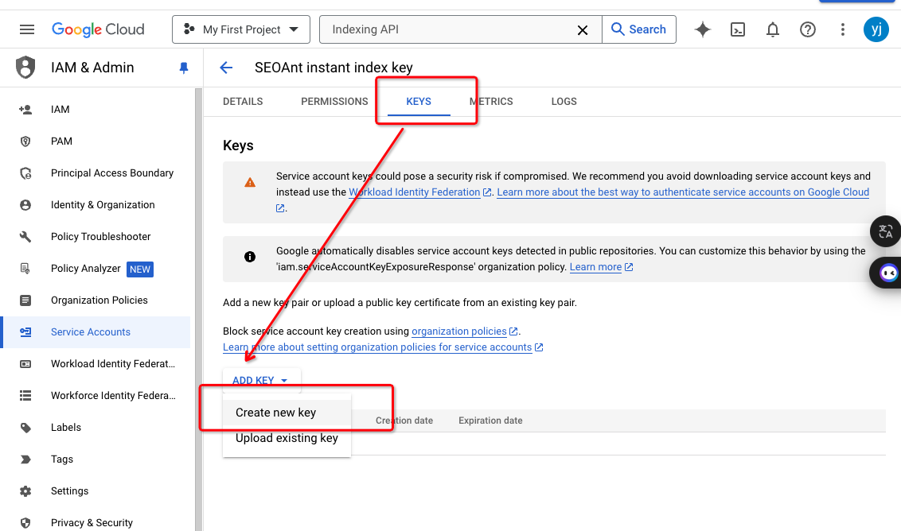Select Policy Analyzer in the sidebar
The image size is (901, 531).
(x=86, y=269)
